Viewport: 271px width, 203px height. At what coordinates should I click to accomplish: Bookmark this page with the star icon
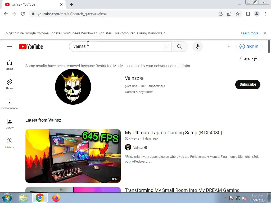[x=238, y=14]
